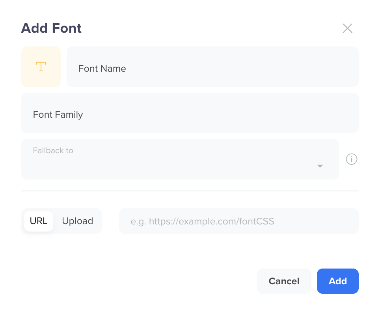Click the Font Family placeholder text
380x315 pixels.
[x=58, y=115]
